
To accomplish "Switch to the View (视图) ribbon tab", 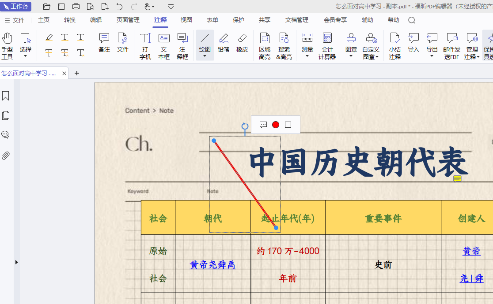I will [186, 20].
